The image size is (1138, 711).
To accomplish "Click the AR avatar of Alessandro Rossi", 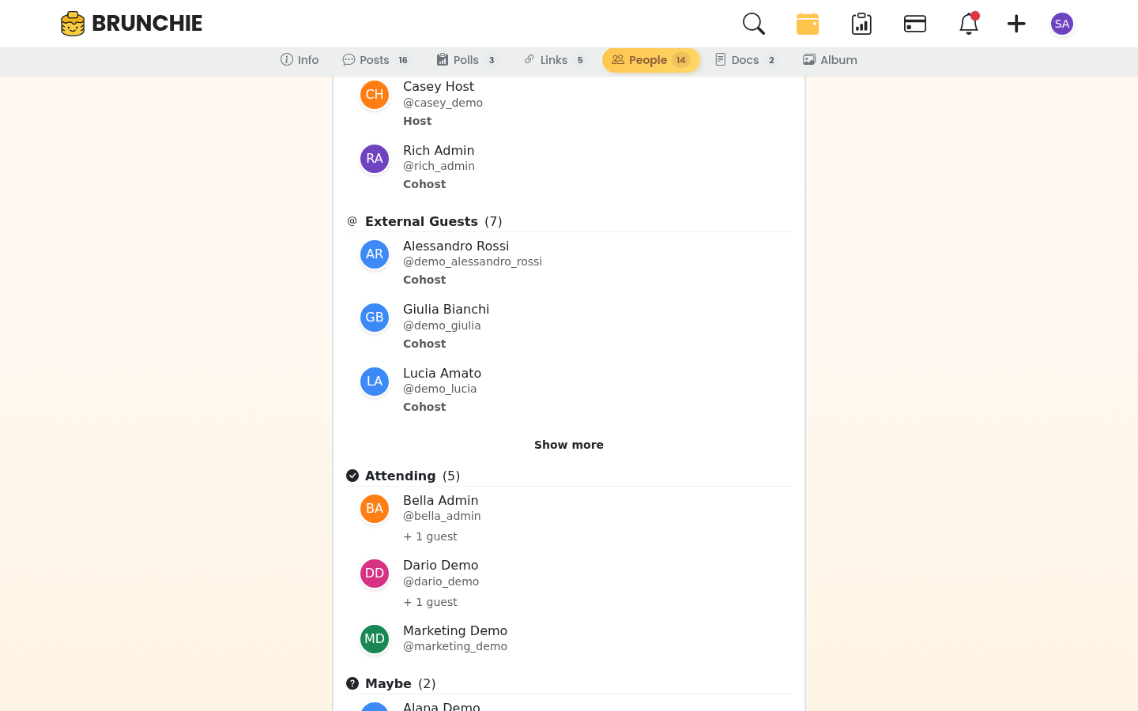I will [x=375, y=254].
